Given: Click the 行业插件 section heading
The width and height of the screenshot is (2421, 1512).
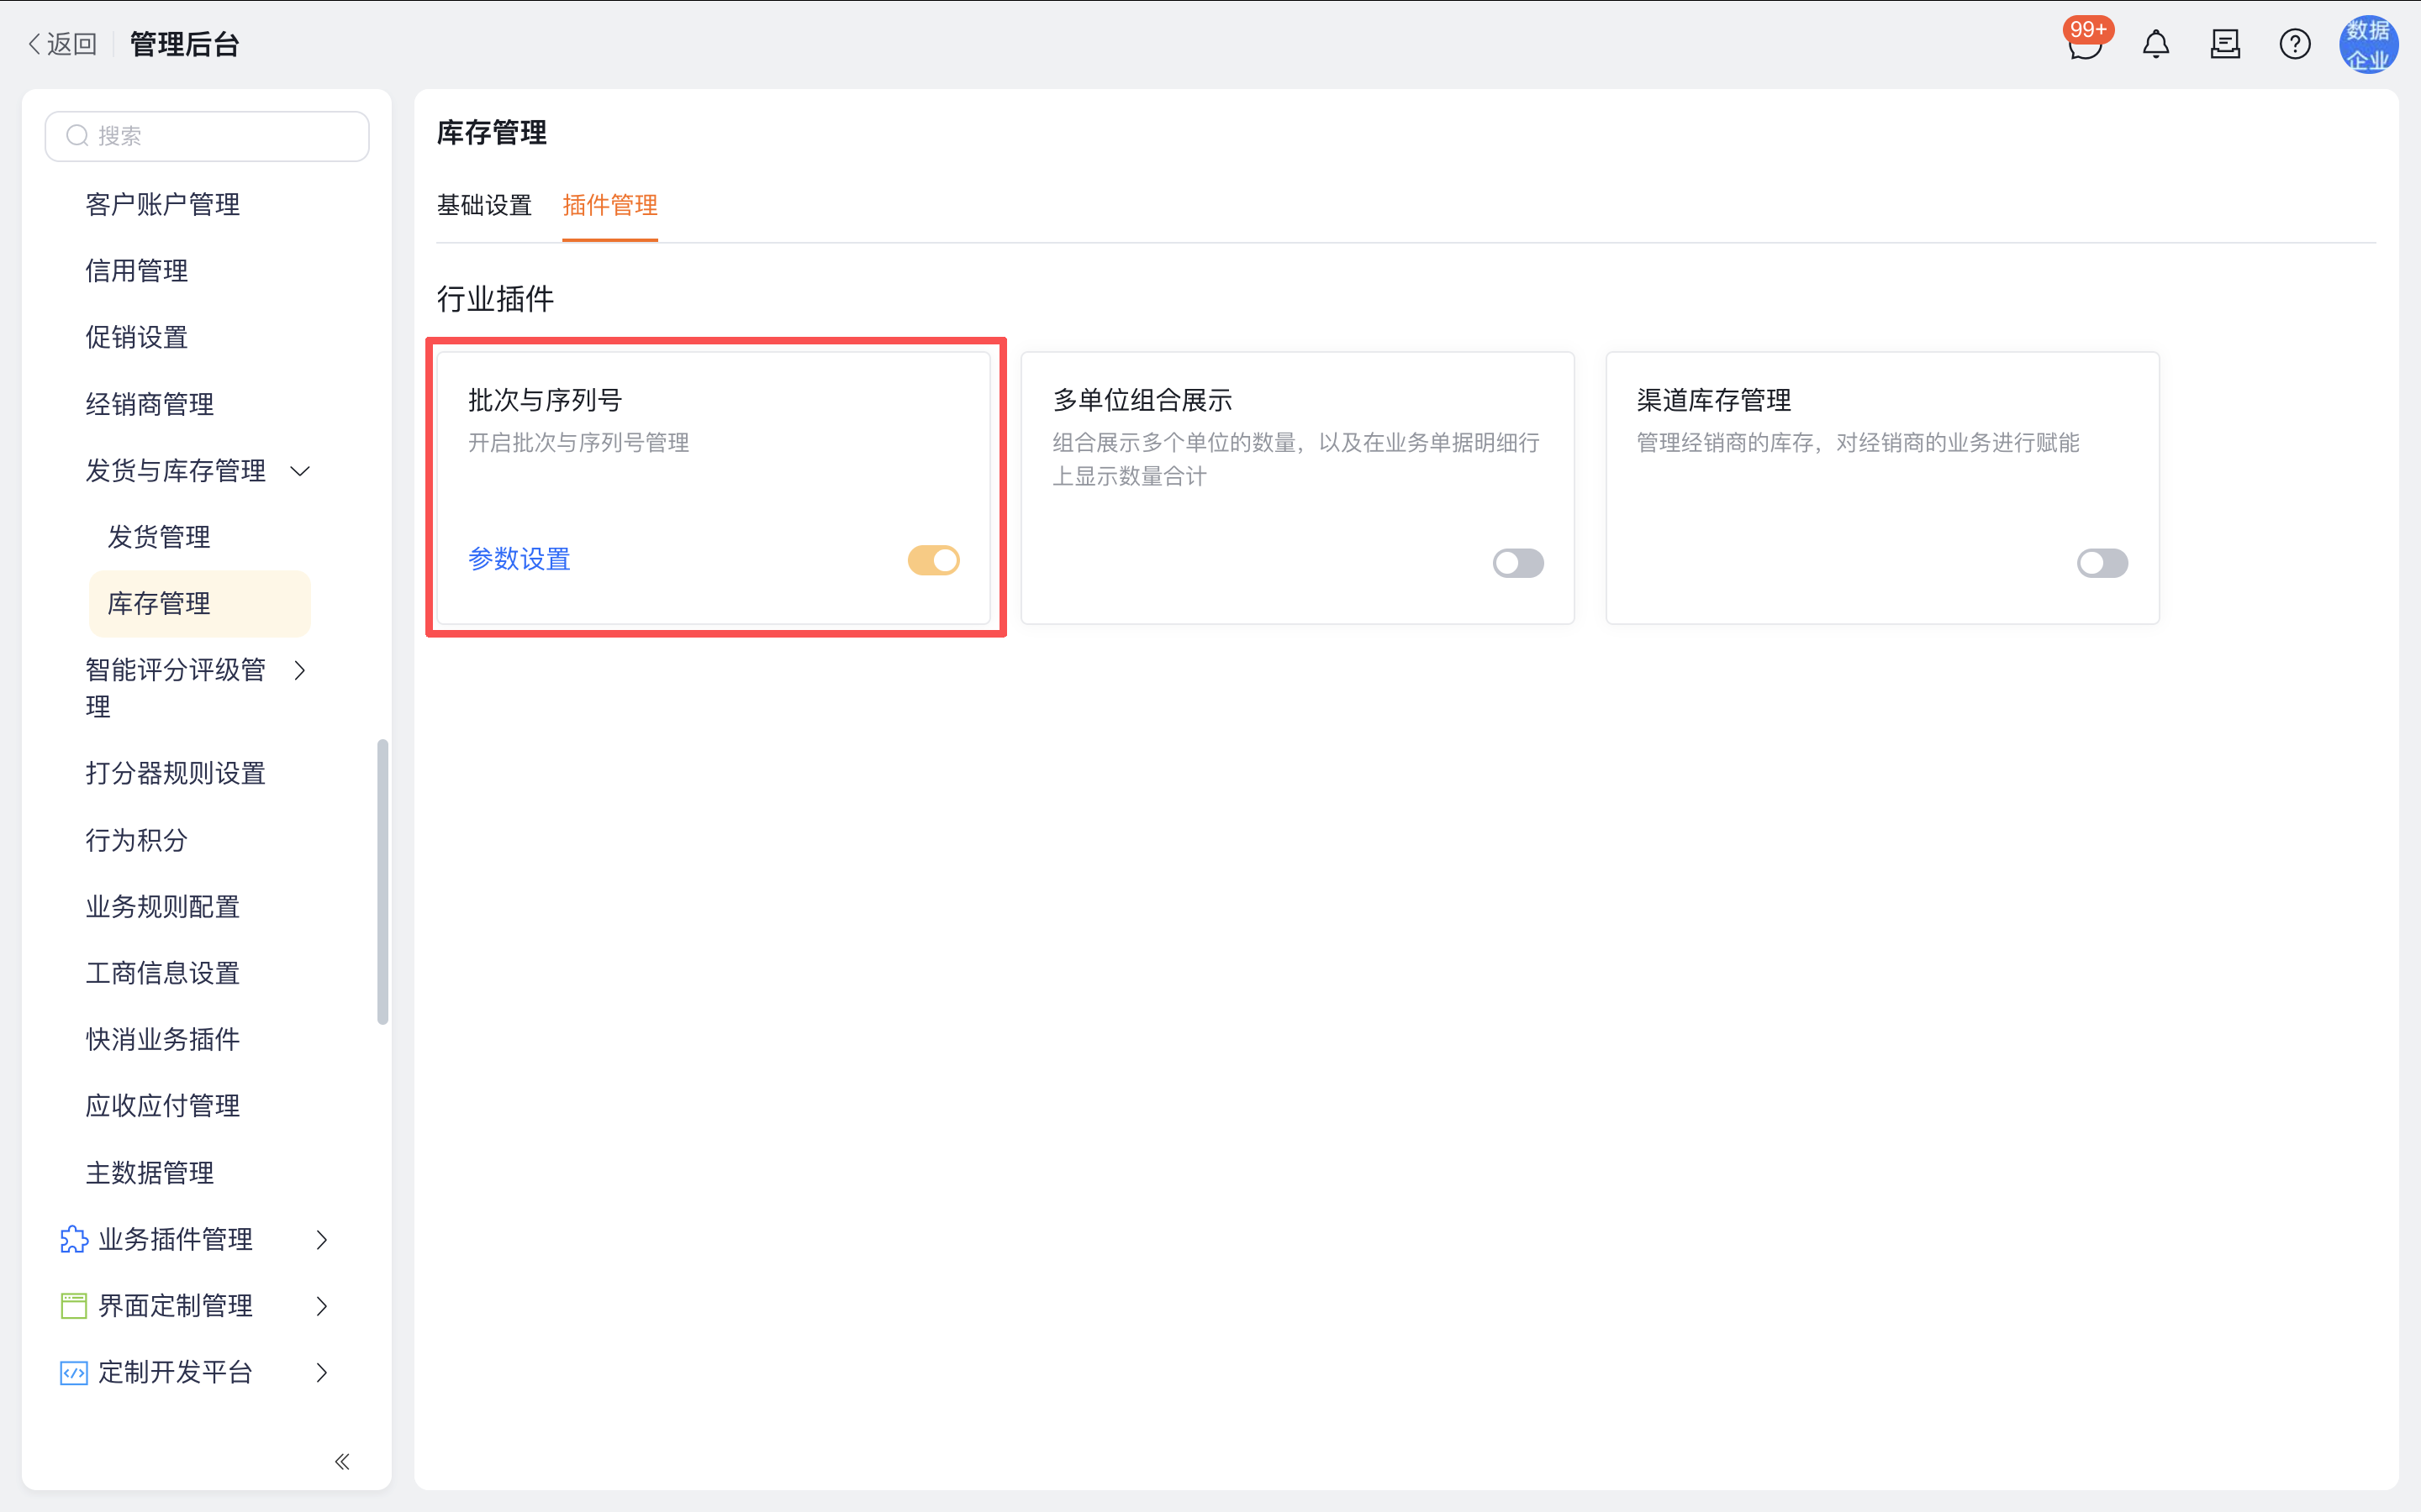Looking at the screenshot, I should pyautogui.click(x=495, y=298).
